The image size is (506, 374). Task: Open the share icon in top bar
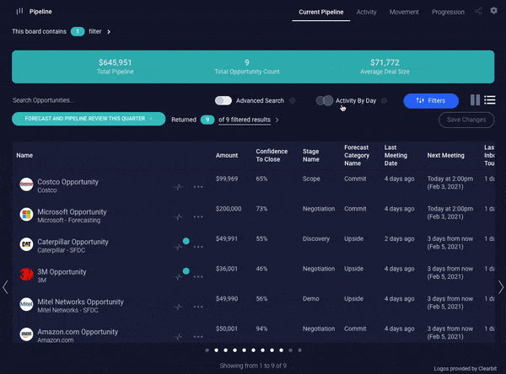[479, 12]
